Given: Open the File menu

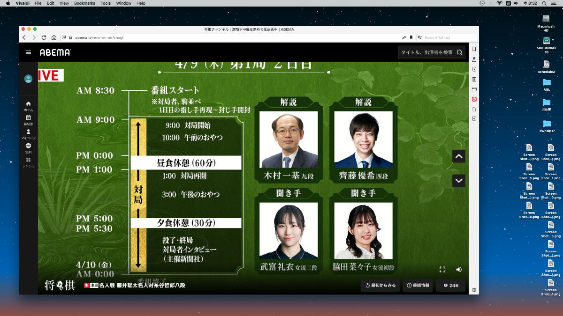Looking at the screenshot, I should click(38, 3).
